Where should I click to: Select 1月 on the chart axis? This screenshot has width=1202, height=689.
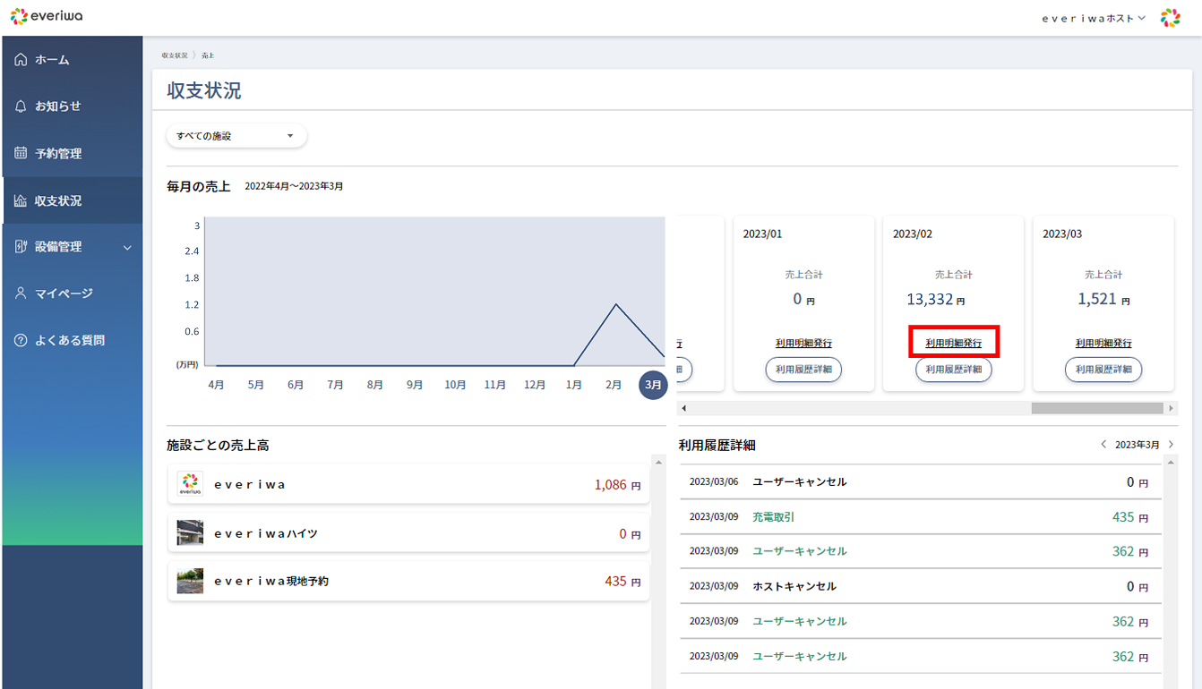tap(574, 385)
